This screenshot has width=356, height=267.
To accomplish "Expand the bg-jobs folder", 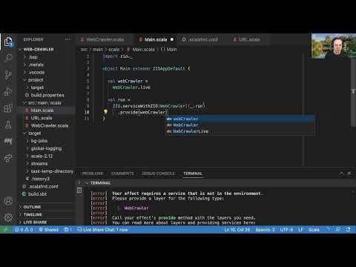I will coord(39,141).
